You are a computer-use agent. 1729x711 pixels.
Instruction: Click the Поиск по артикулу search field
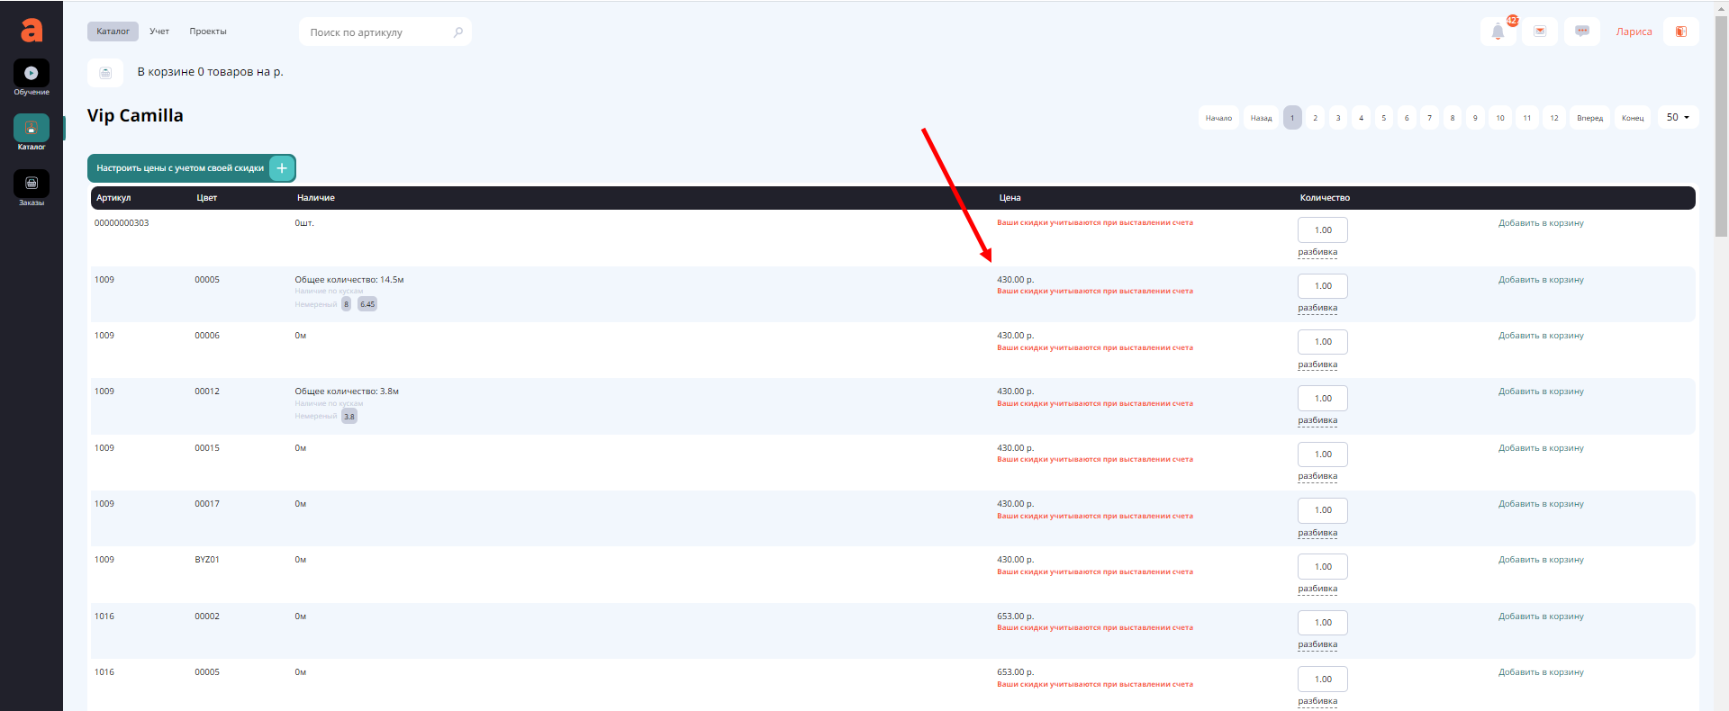coord(376,32)
